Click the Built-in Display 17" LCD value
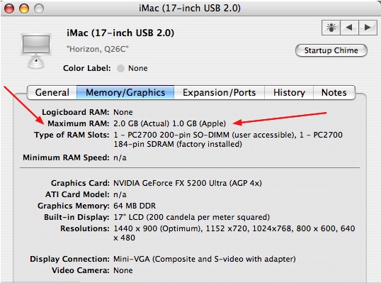381x283 pixels. tap(191, 217)
